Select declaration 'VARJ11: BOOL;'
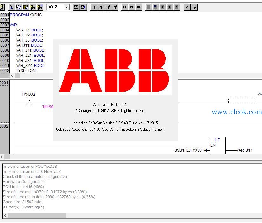This screenshot has width=262, height=223. [29, 45]
